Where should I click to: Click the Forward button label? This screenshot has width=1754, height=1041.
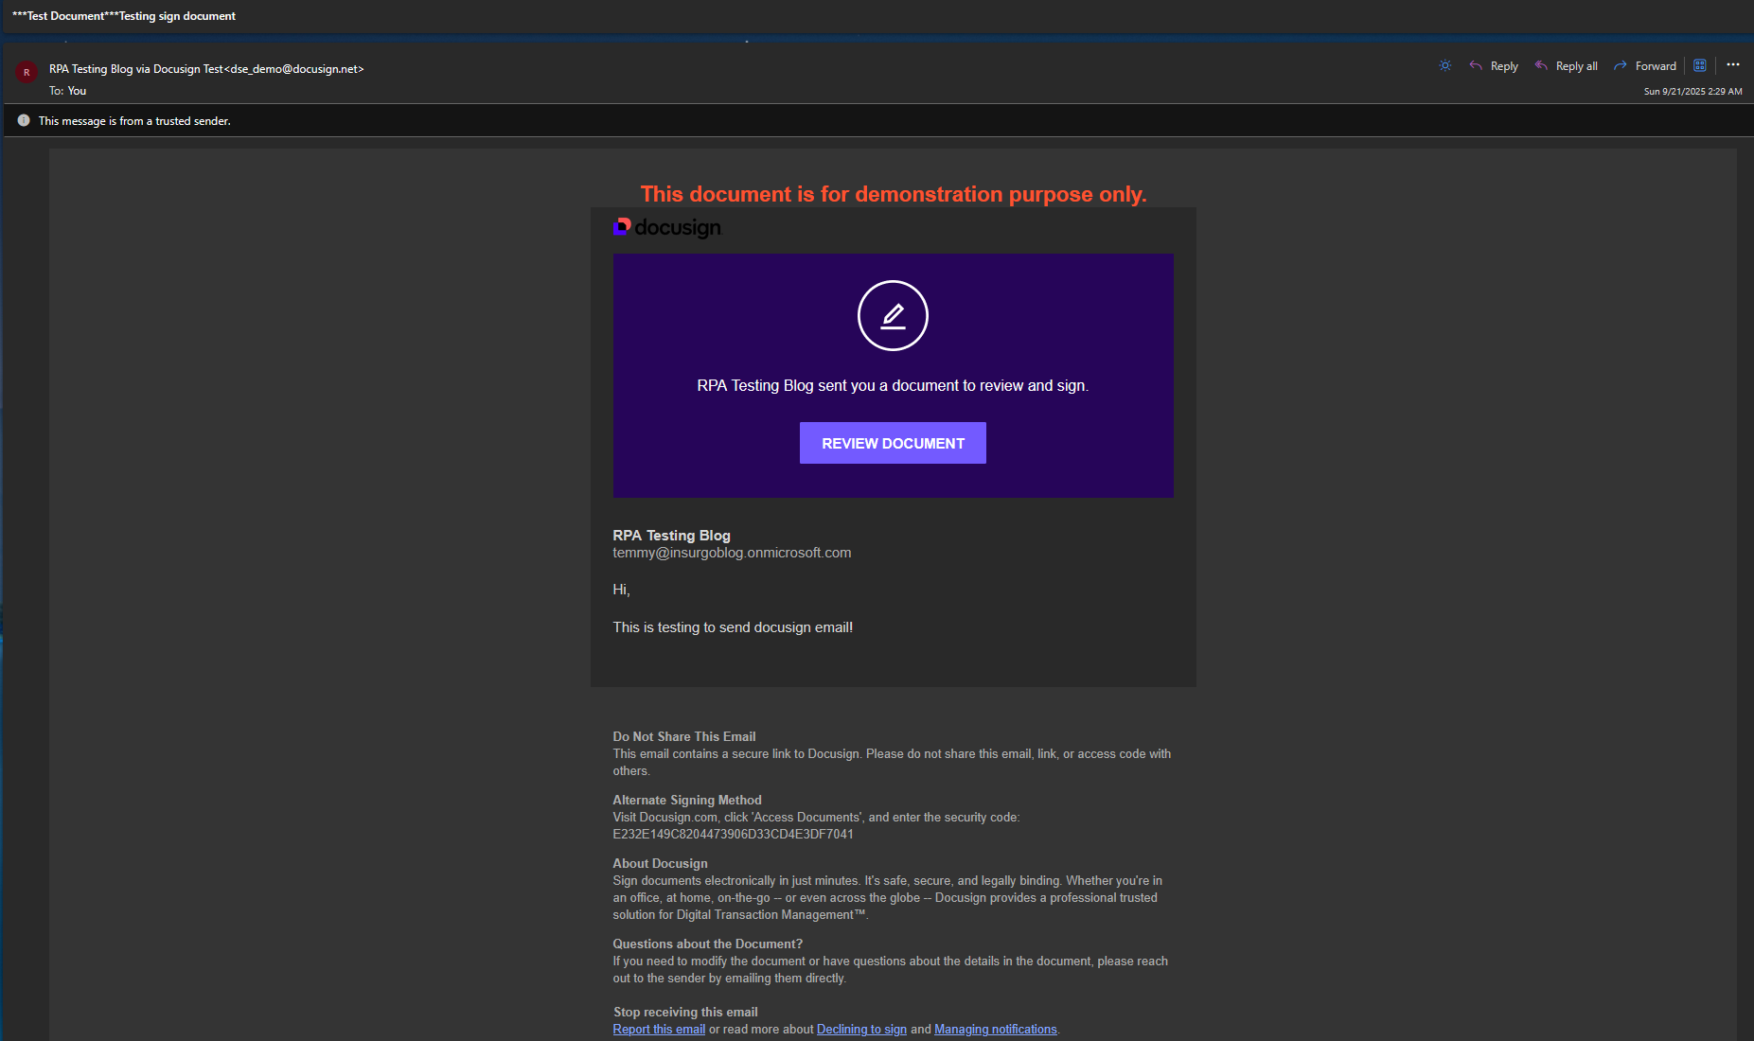pos(1656,66)
